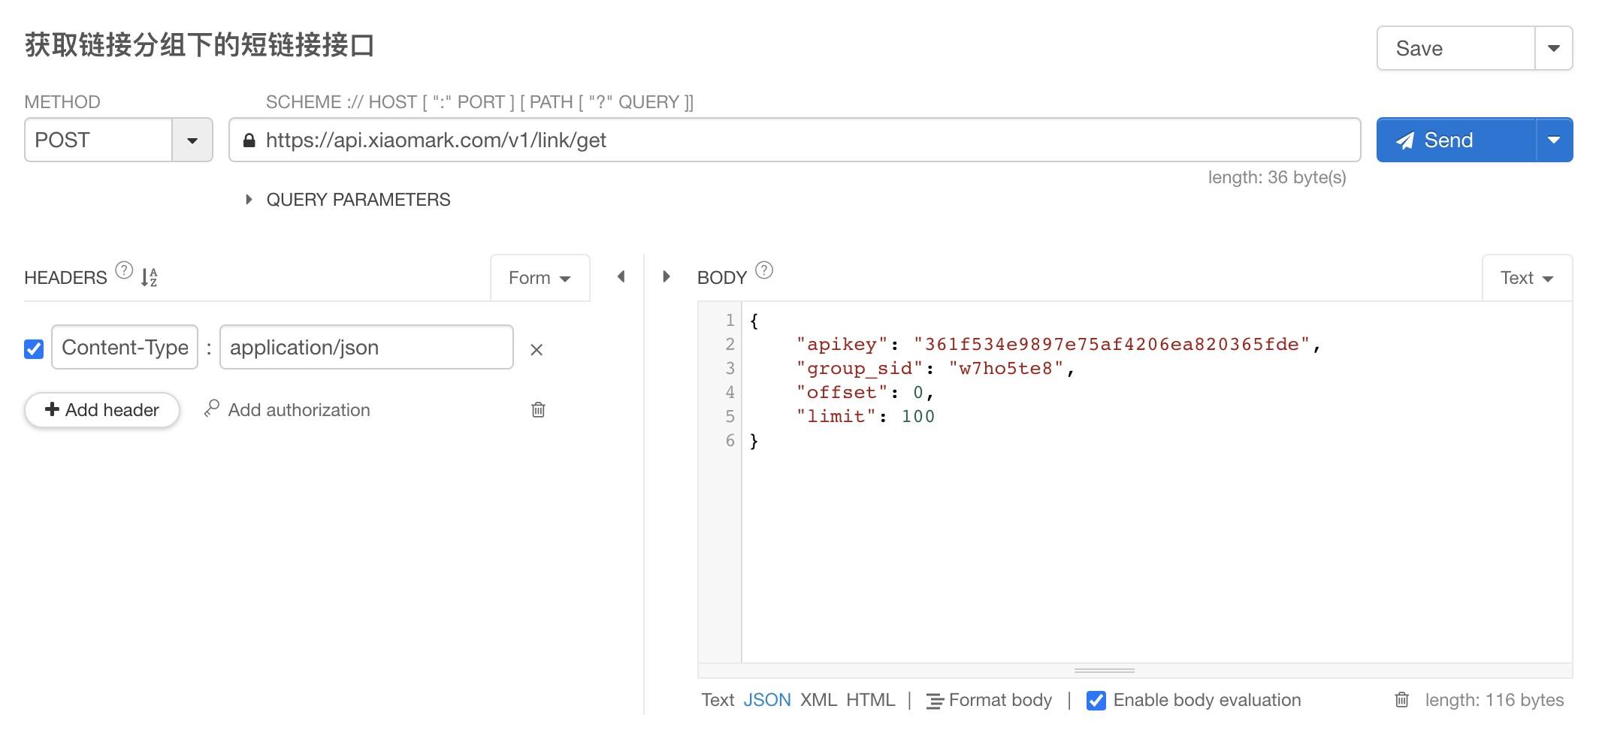
Task: Click the group_sid value "w7ho5te8"
Action: [1006, 368]
